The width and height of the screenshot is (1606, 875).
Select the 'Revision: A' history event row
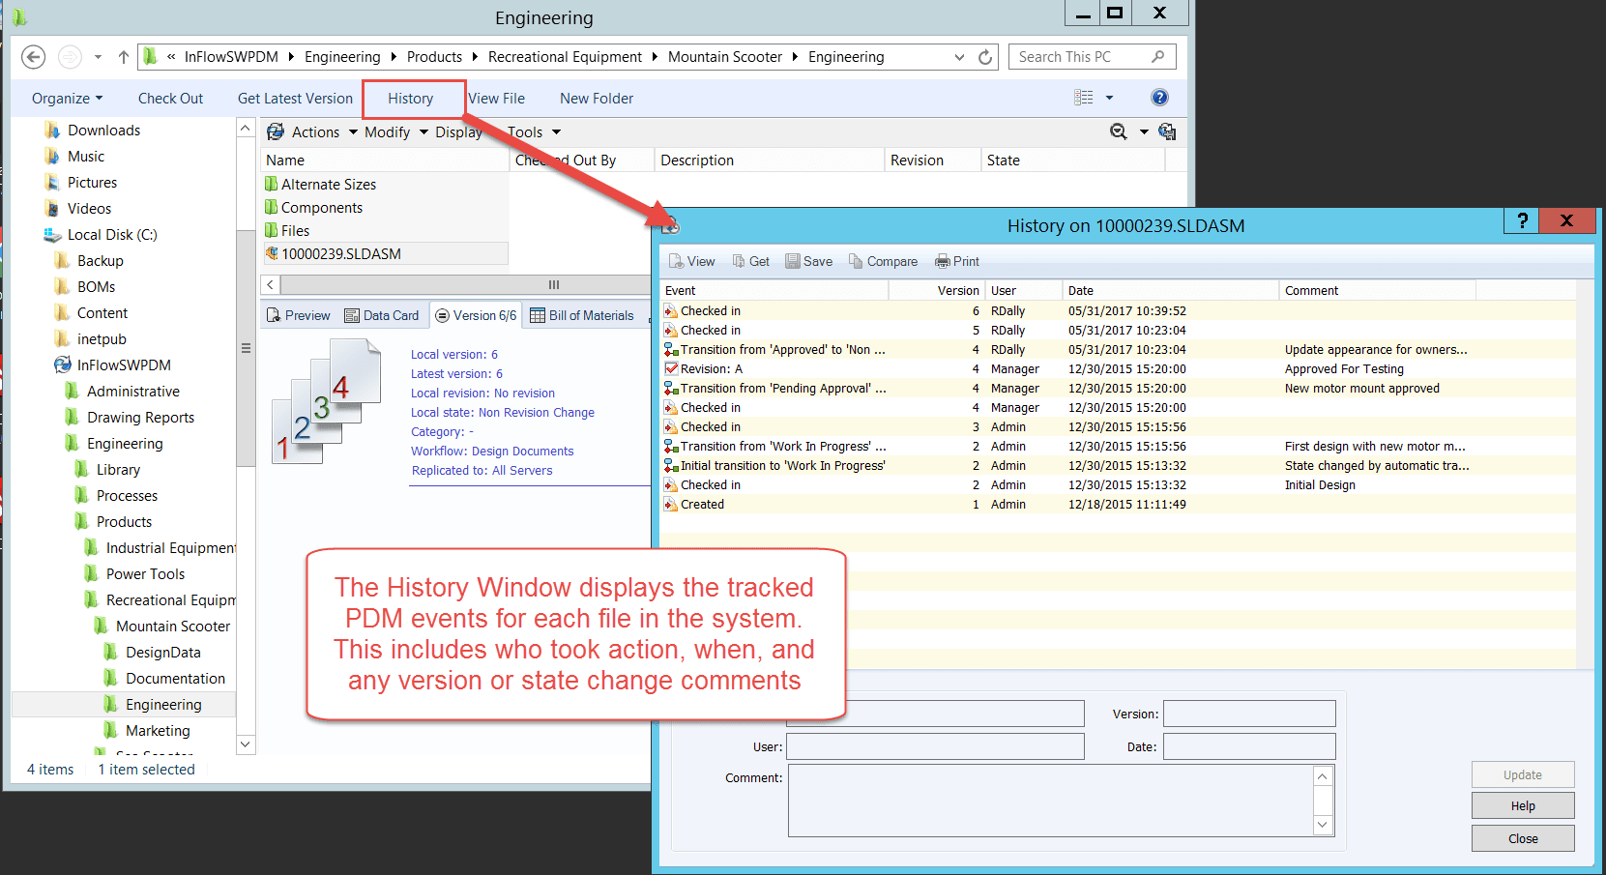coord(712,369)
